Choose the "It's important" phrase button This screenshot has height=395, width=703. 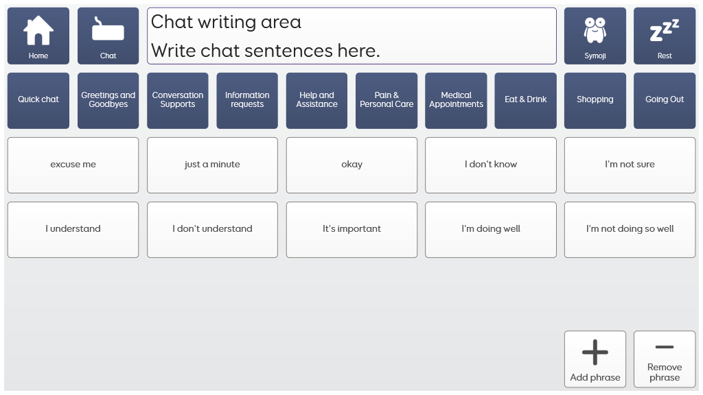pos(351,230)
